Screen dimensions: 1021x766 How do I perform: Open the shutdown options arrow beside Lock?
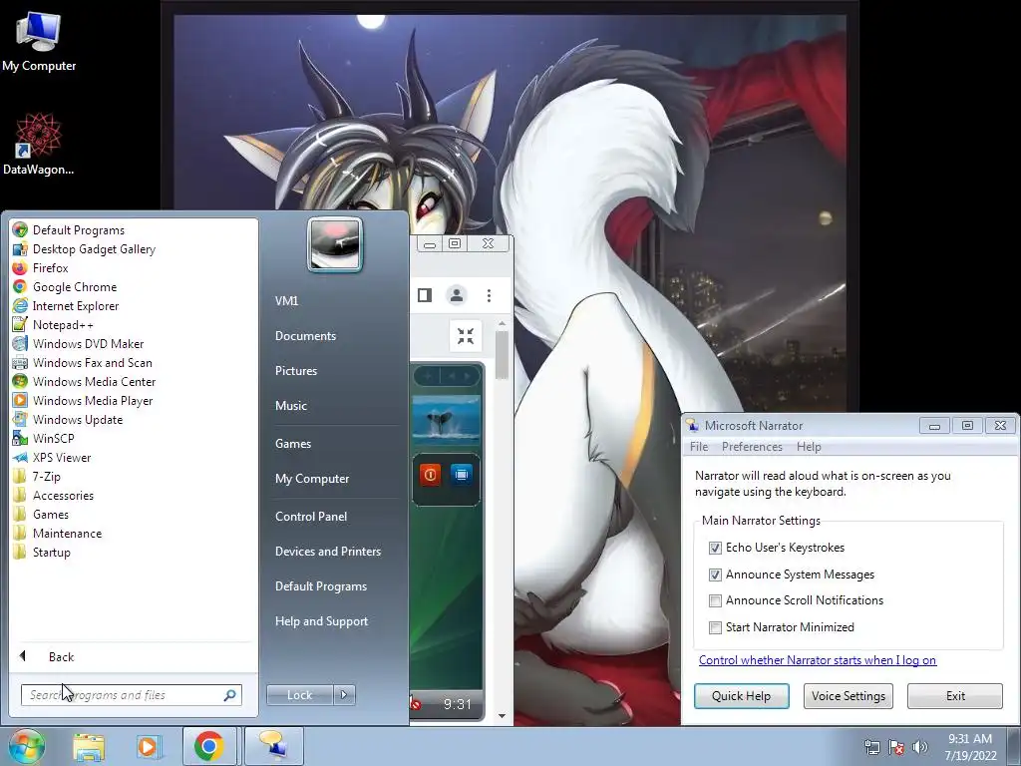(344, 695)
